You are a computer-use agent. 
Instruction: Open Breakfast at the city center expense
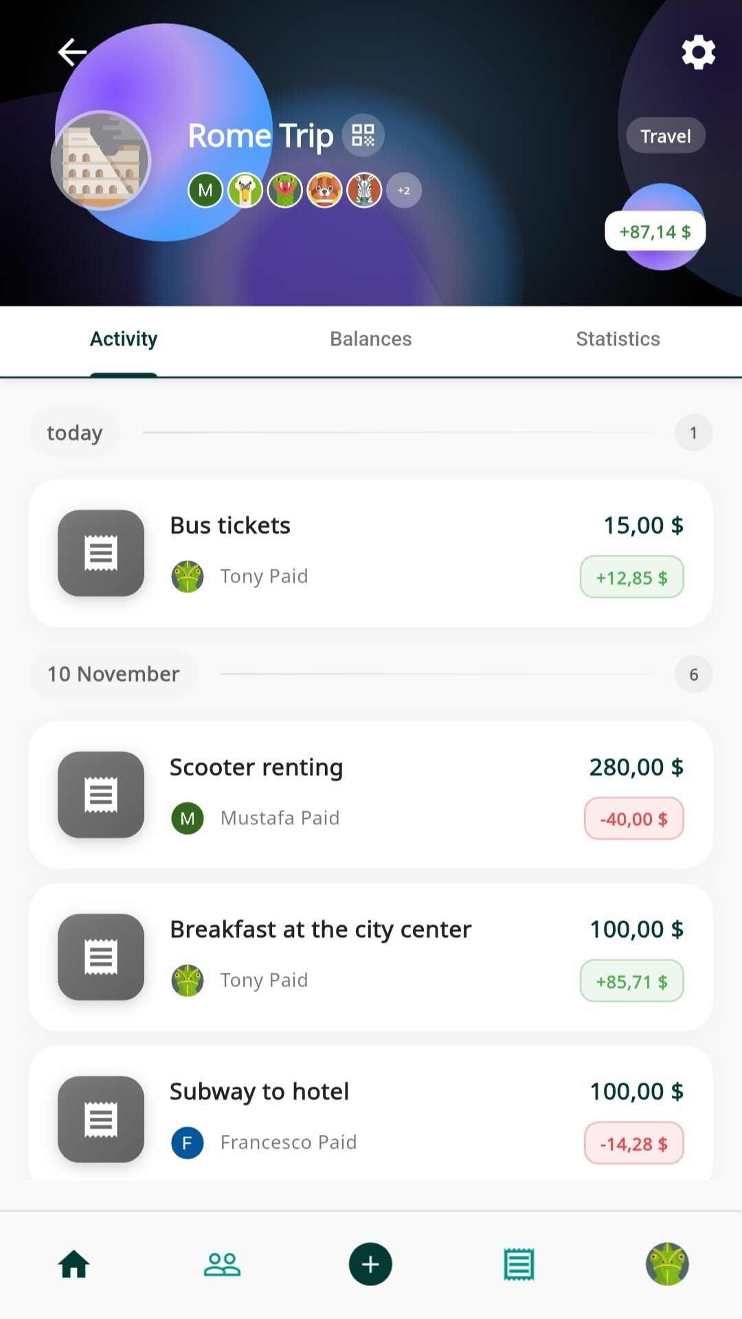[371, 956]
